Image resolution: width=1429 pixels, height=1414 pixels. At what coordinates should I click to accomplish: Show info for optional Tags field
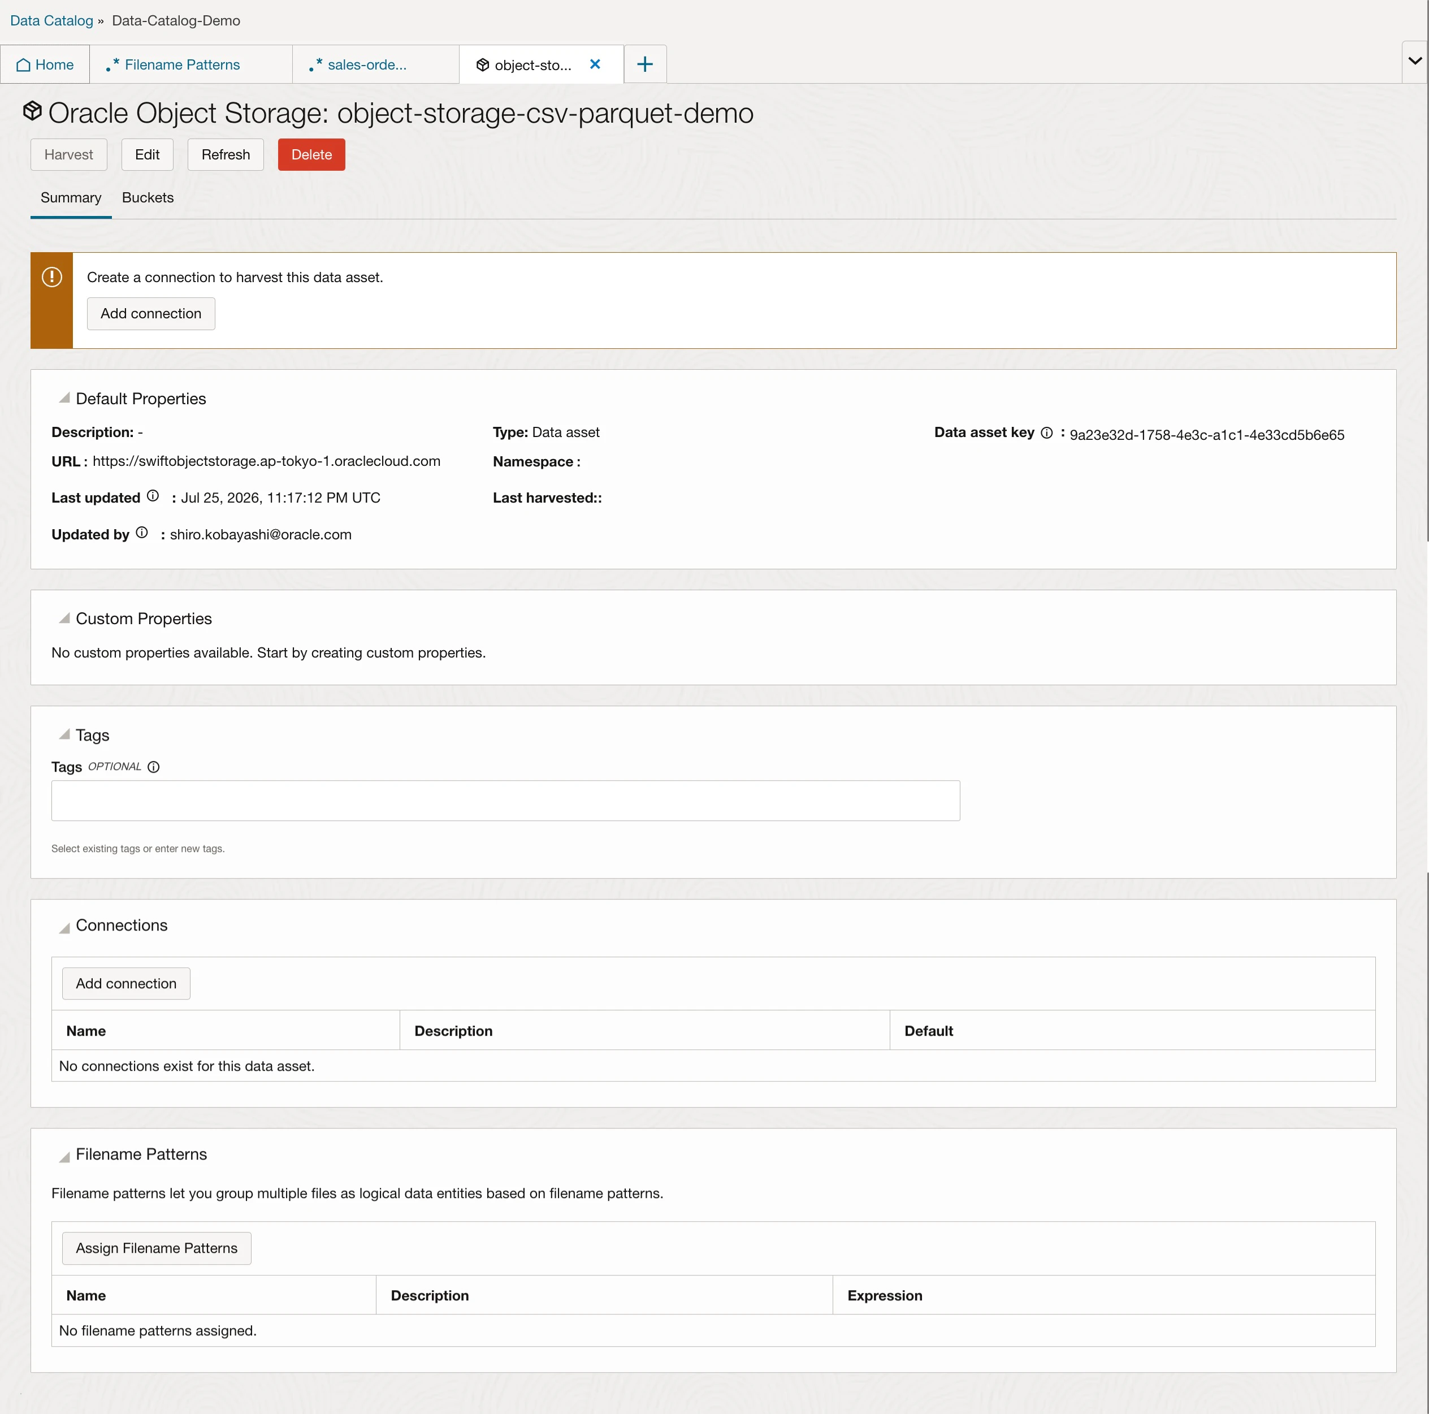(x=154, y=767)
